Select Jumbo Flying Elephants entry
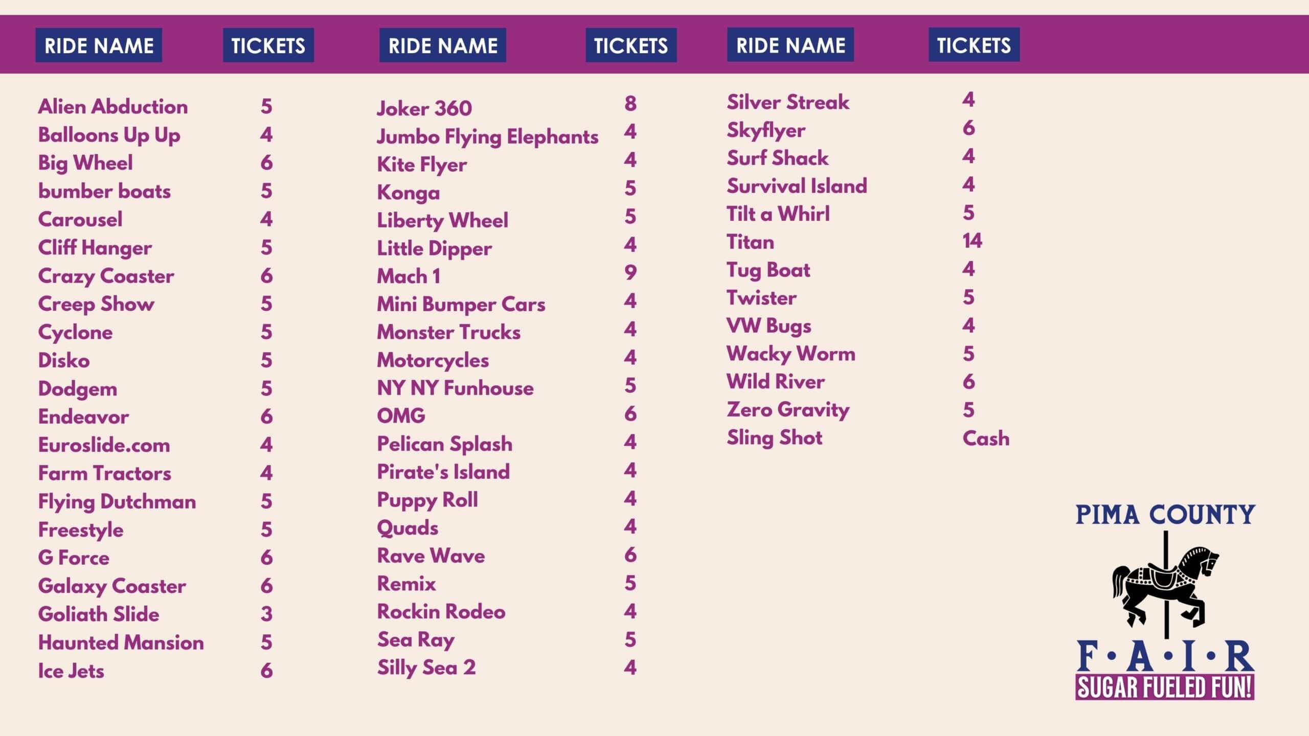This screenshot has width=1309, height=736. point(488,136)
